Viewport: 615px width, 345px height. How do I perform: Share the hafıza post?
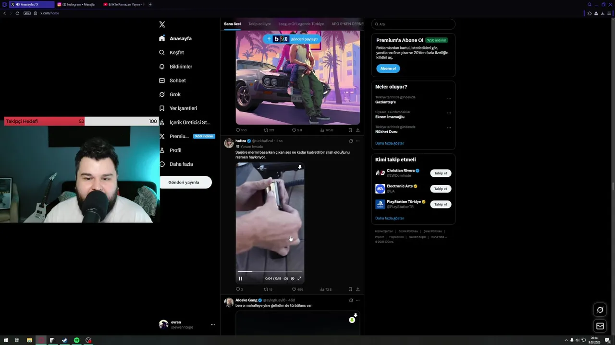pyautogui.click(x=357, y=289)
